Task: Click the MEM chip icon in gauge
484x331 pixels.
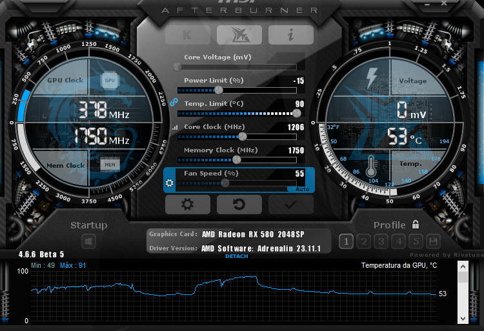Action: (x=110, y=165)
